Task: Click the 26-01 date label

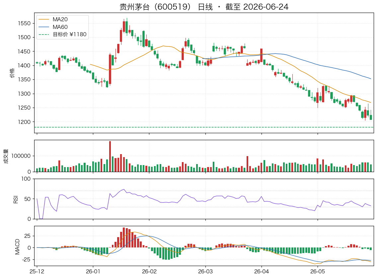Action: (93, 271)
